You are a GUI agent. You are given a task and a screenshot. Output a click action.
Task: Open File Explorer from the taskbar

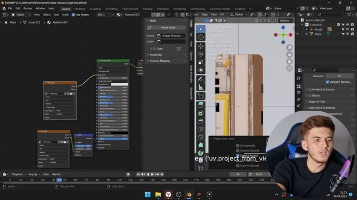click(158, 194)
